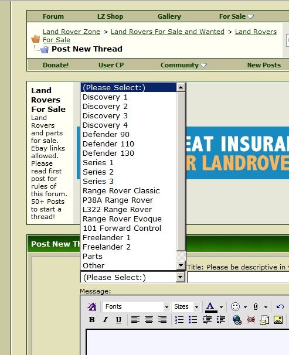Click the paperclip attachment icon
Image resolution: width=289 pixels, height=355 pixels.
(256, 306)
